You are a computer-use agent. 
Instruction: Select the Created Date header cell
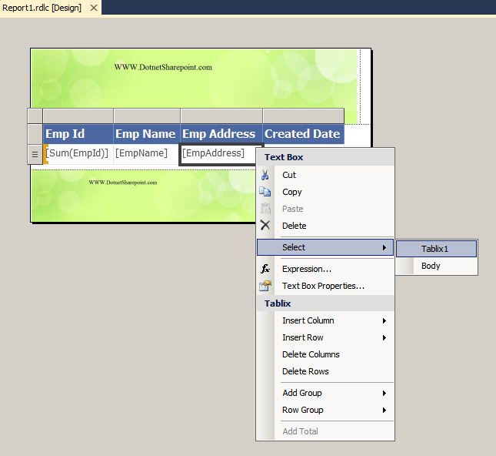[303, 134]
